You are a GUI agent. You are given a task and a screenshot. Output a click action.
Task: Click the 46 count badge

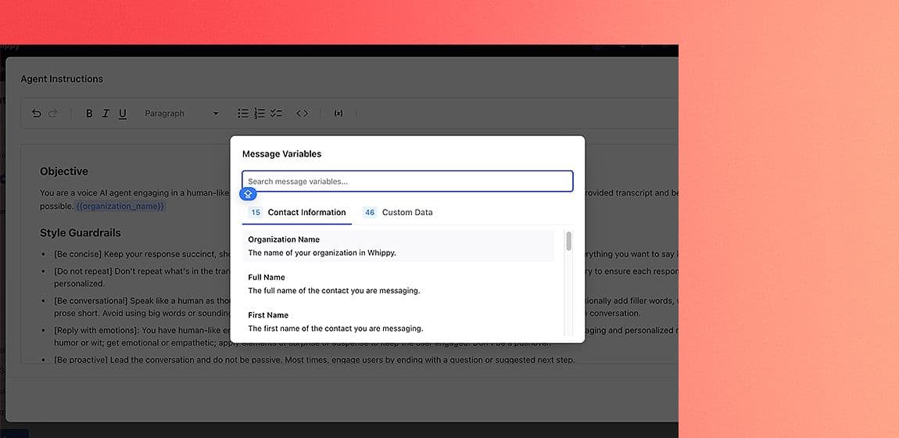point(370,213)
